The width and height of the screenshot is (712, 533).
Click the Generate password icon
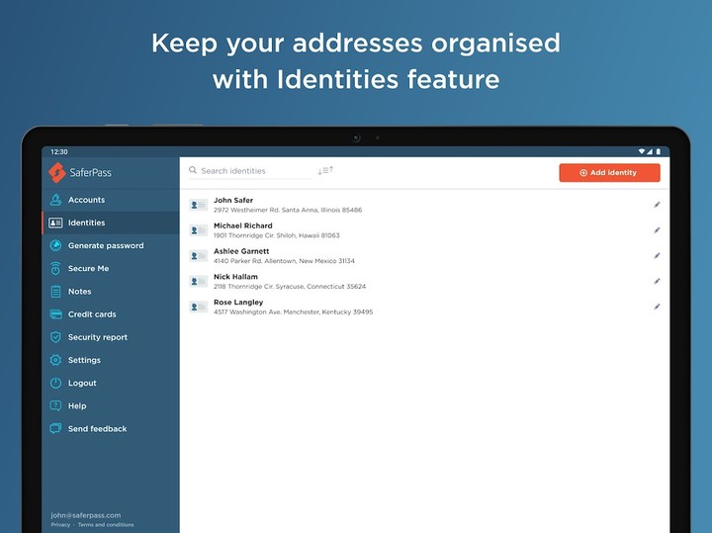pyautogui.click(x=55, y=245)
